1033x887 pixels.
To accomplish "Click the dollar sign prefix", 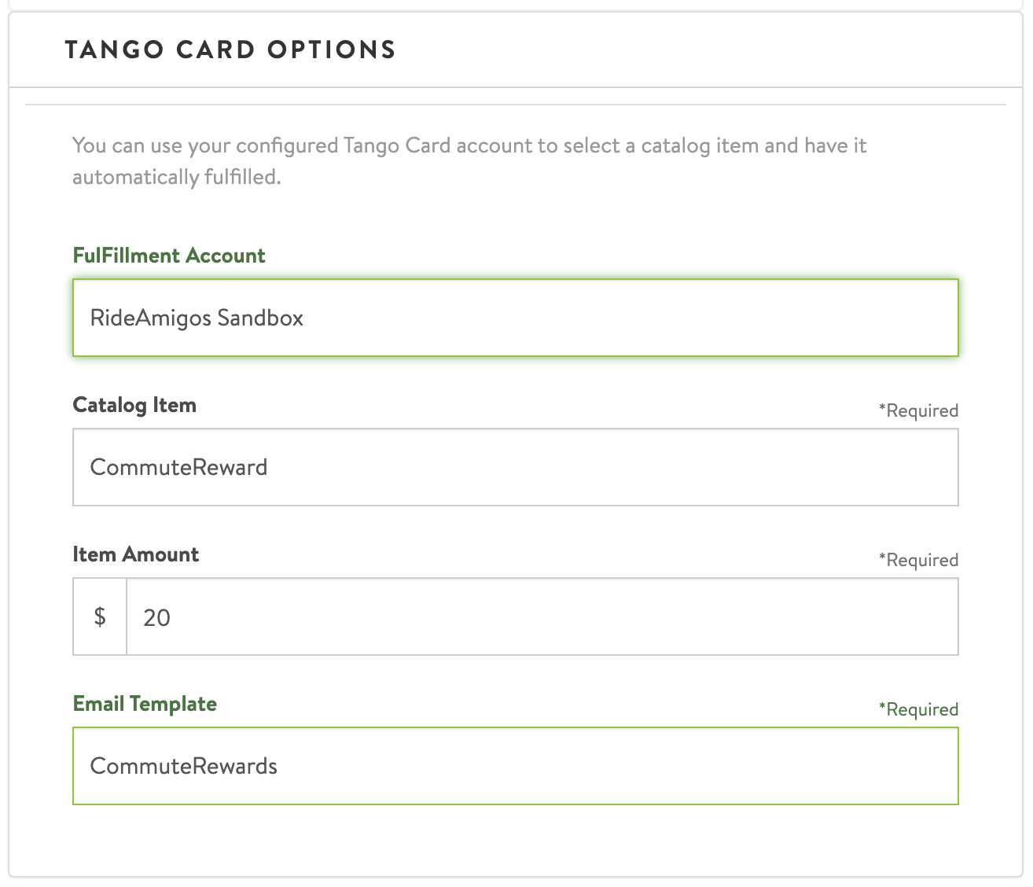I will coord(100,617).
